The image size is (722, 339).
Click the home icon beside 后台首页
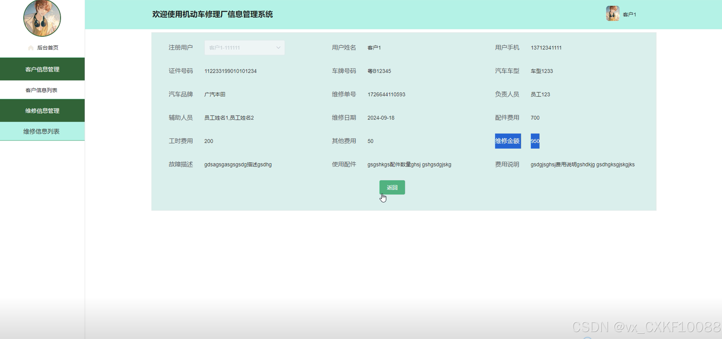pos(31,48)
